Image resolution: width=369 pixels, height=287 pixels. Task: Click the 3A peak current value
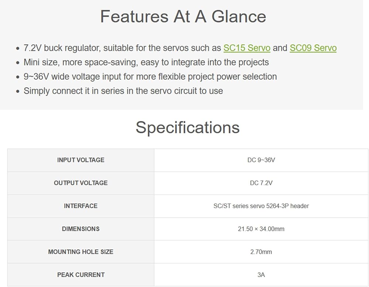(261, 275)
